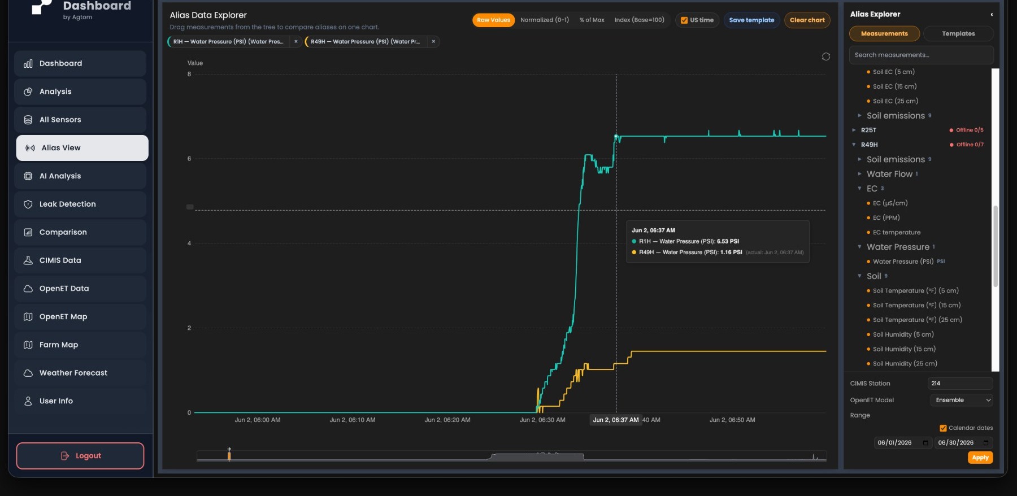This screenshot has width=1017, height=496.
Task: Click the Leak Detection shield icon
Action: click(28, 205)
